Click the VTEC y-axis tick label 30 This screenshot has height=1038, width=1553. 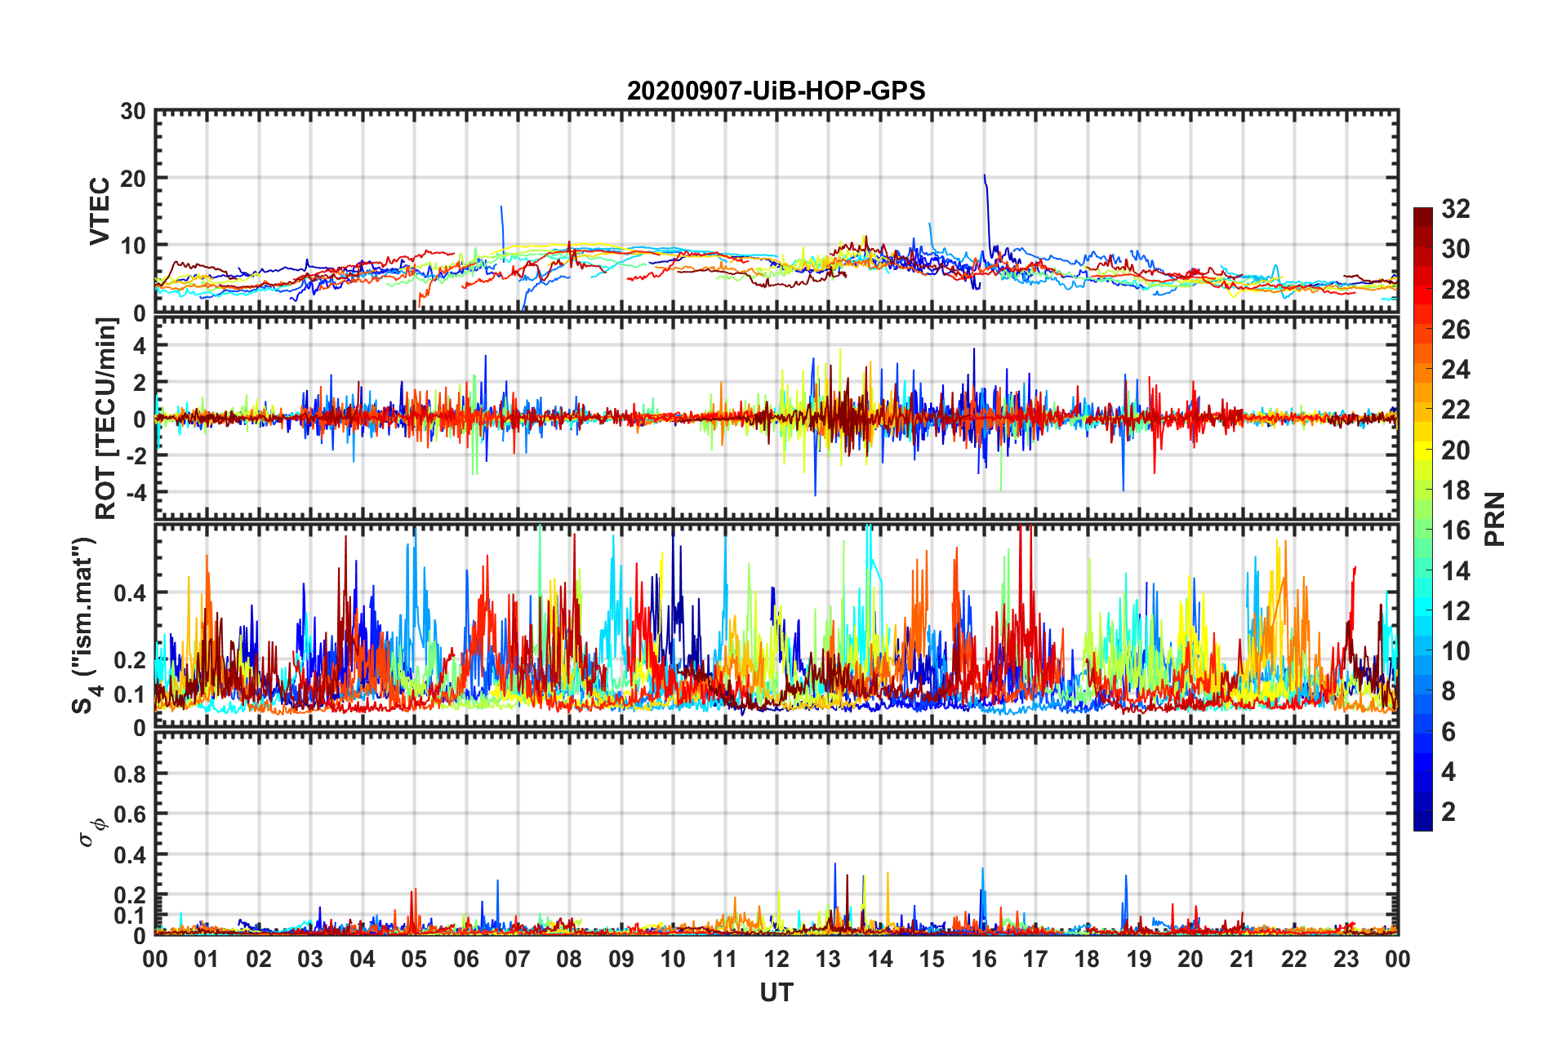click(133, 112)
